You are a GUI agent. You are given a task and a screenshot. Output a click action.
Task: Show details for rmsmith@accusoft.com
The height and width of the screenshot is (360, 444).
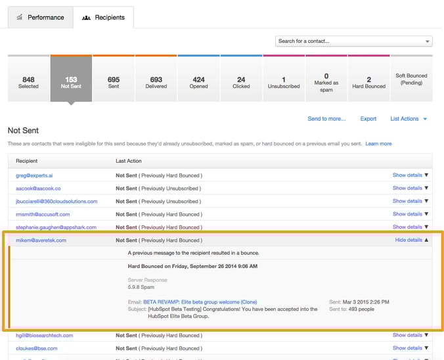(411, 214)
